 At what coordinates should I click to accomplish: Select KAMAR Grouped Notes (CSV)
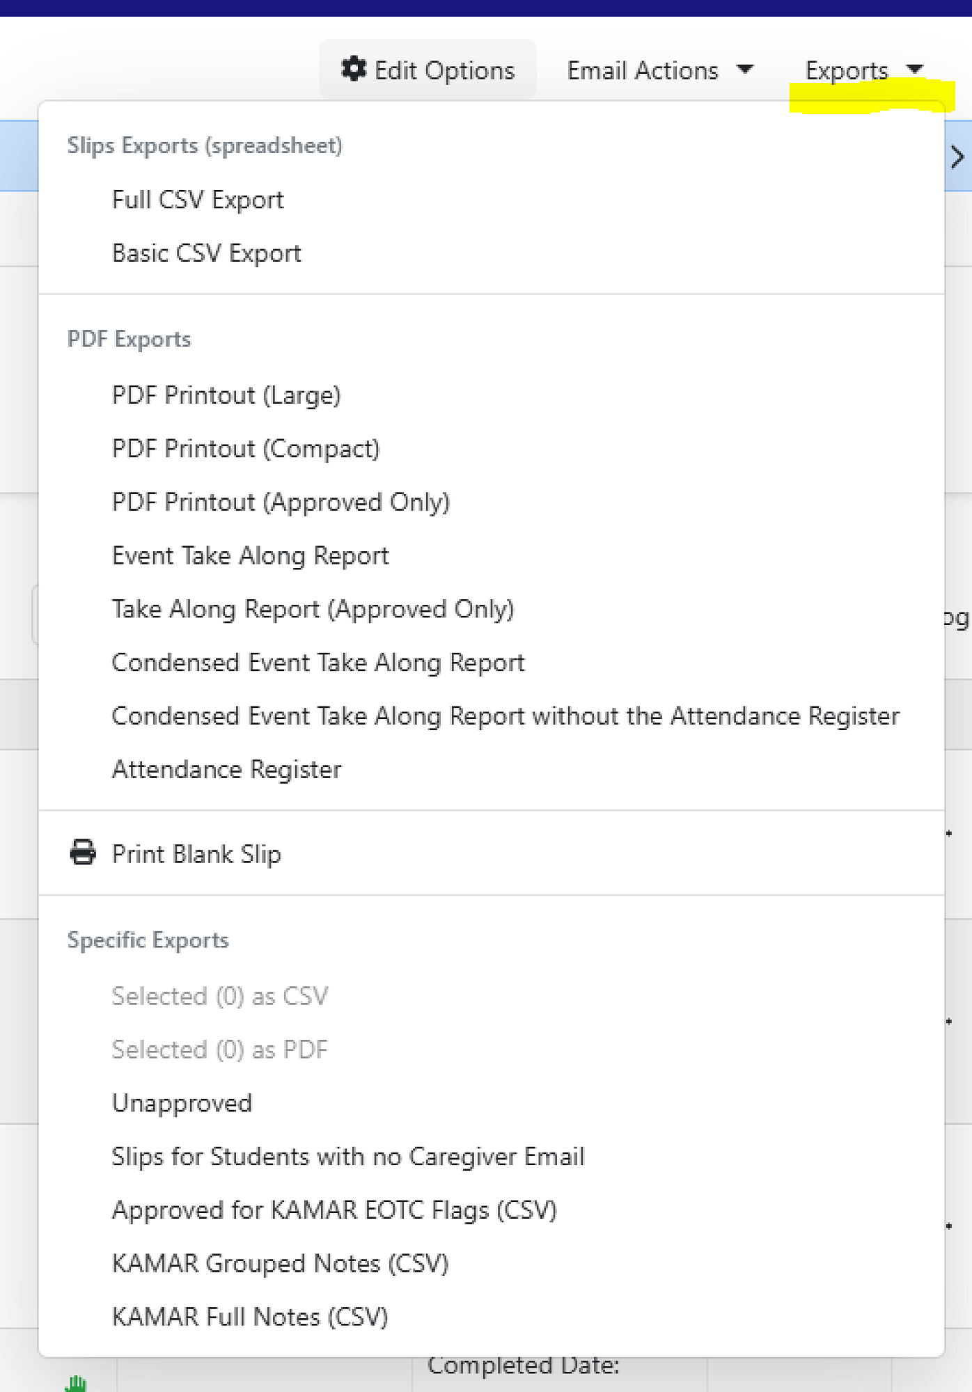[x=280, y=1264]
